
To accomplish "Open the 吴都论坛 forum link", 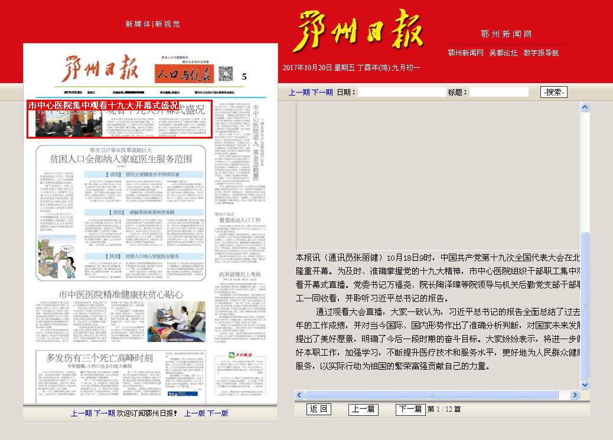I will [x=503, y=52].
